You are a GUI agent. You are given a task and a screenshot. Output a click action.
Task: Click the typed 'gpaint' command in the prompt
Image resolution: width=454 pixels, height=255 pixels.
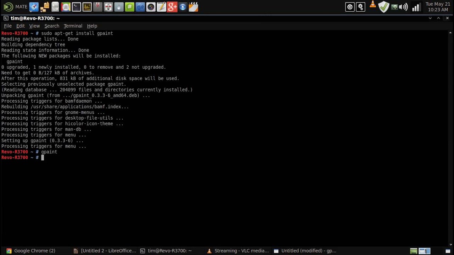coord(49,152)
